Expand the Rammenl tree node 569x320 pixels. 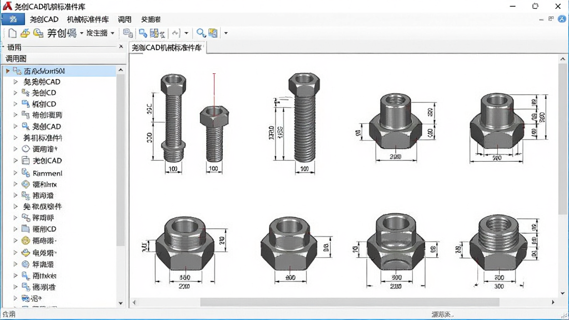(15, 173)
